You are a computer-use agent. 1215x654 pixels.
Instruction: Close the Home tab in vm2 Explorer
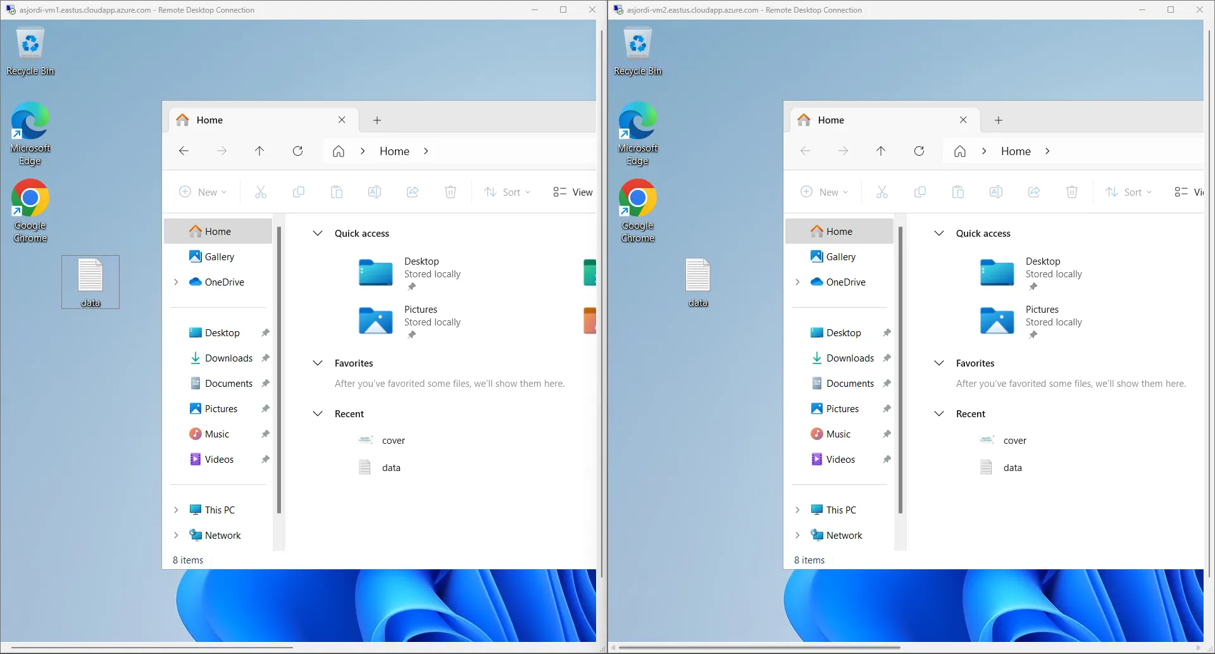click(x=963, y=120)
